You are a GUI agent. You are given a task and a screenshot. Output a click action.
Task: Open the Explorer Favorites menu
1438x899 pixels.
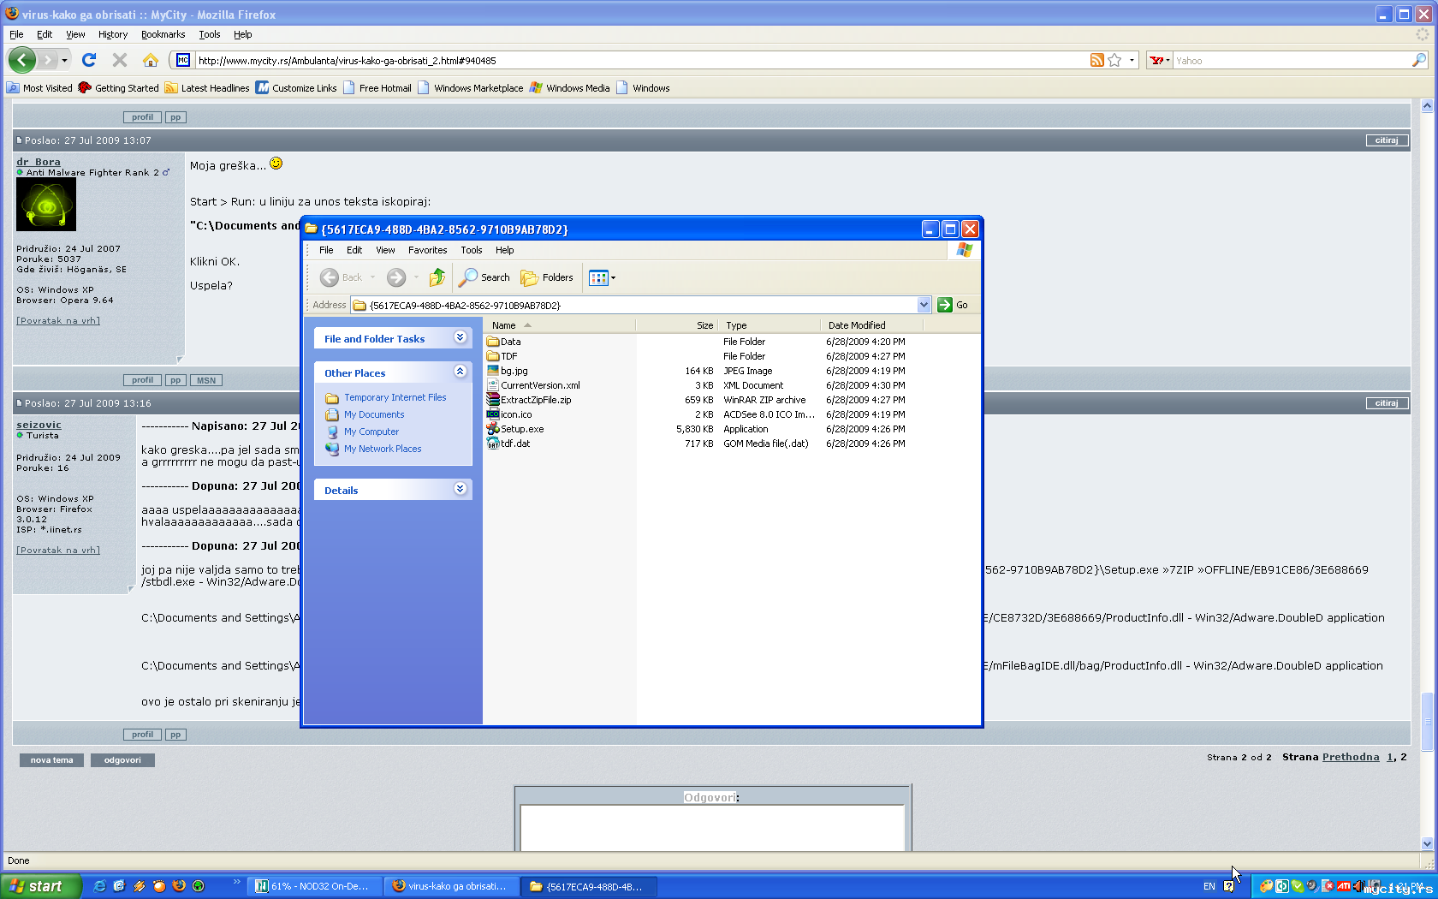[427, 250]
